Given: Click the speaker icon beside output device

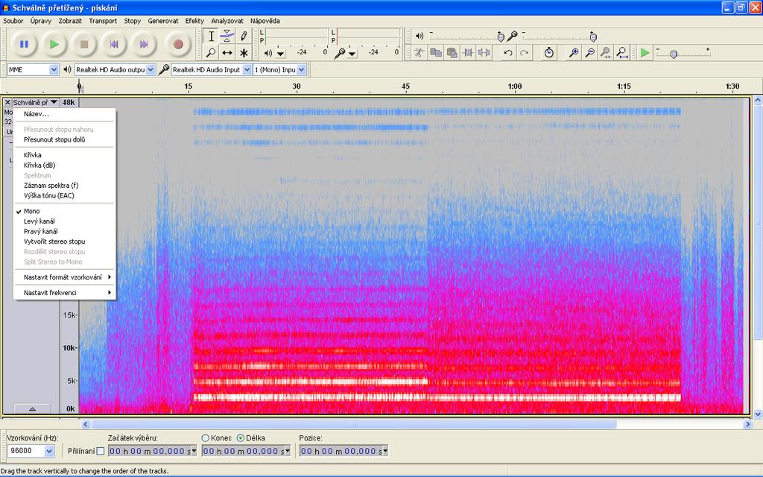Looking at the screenshot, I should 67,69.
